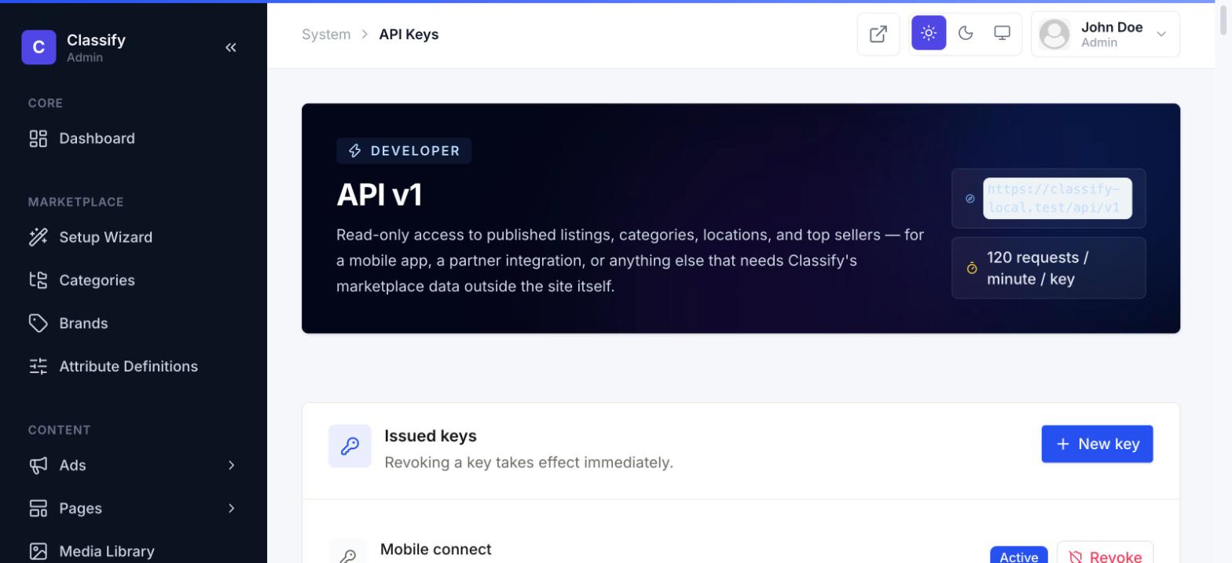Viewport: 1232px width, 563px height.
Task: Click the Setup Wizard wand icon
Action: point(38,237)
